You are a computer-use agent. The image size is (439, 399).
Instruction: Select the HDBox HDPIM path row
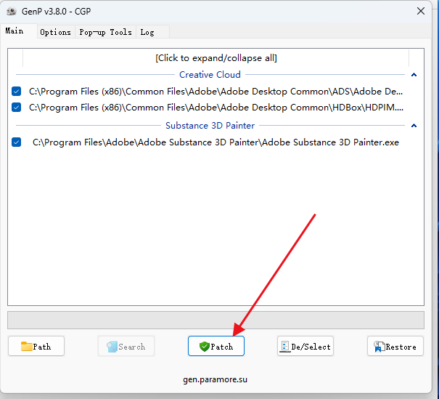pos(216,108)
